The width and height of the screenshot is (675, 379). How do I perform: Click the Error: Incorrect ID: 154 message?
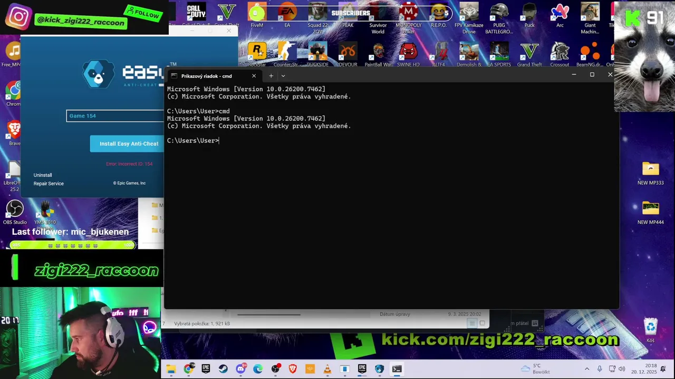pos(129,164)
